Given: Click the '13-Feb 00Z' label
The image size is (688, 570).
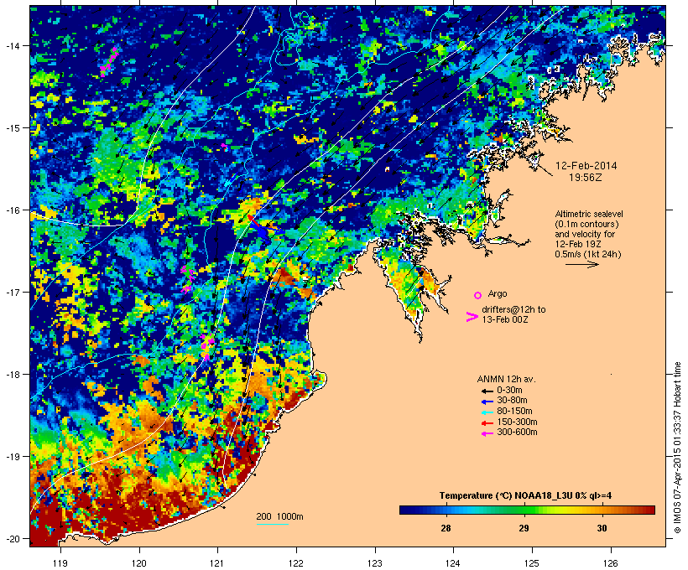Looking at the screenshot, I should coord(505,319).
